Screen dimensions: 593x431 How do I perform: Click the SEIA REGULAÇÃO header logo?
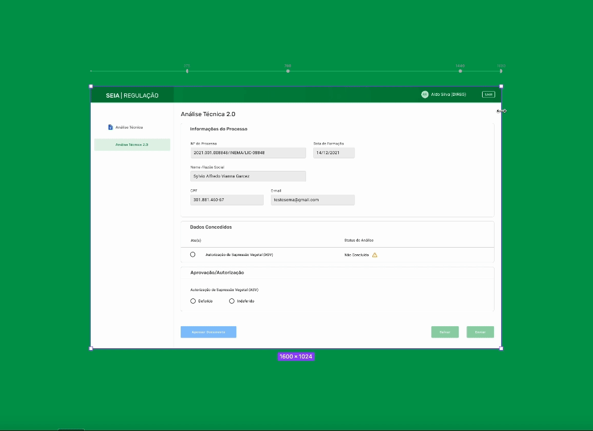[x=131, y=94]
